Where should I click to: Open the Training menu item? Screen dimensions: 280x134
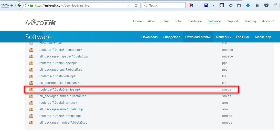(x=250, y=21)
